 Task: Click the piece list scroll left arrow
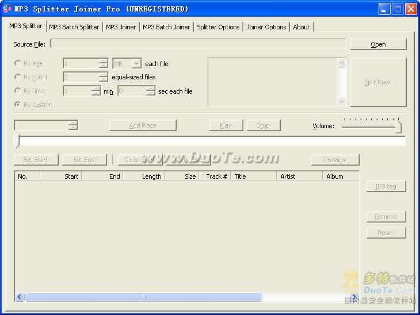coord(20,297)
